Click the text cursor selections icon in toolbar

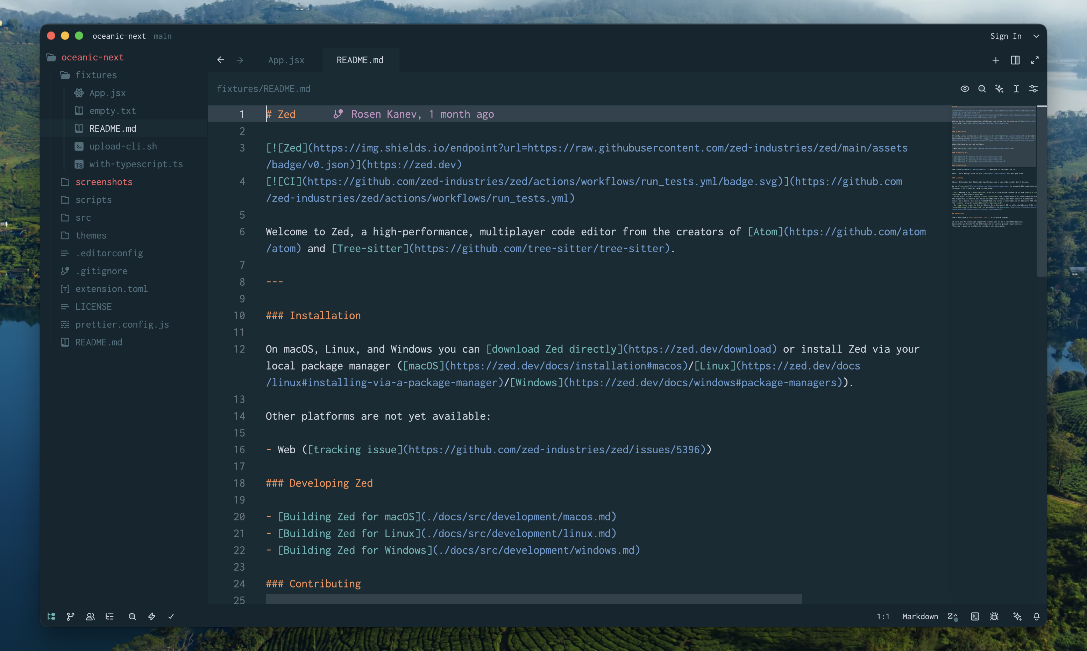[x=1016, y=89]
